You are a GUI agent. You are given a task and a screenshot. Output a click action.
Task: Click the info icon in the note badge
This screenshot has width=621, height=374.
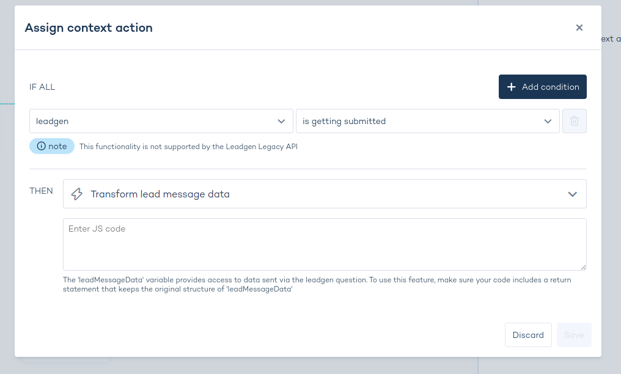40,146
